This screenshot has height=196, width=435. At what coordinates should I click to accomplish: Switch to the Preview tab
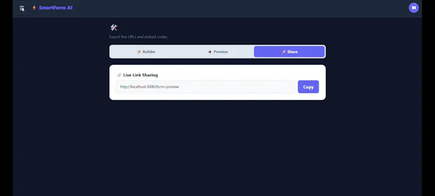point(218,52)
